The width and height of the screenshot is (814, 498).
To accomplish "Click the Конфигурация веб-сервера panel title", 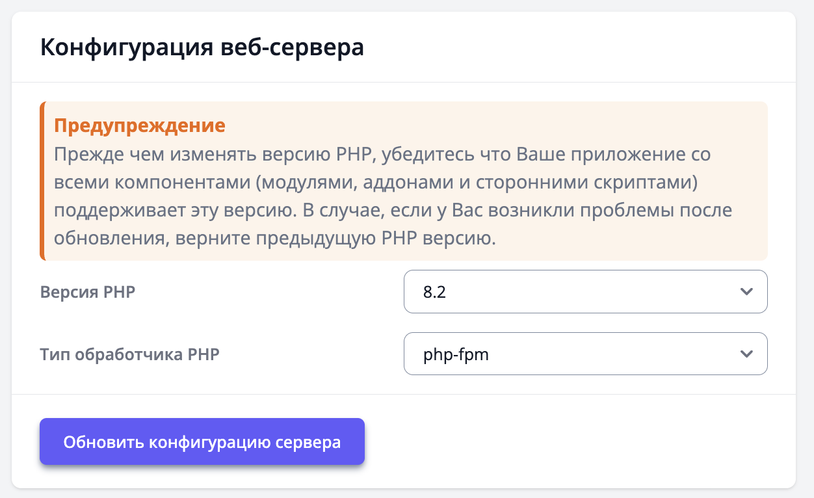I will pyautogui.click(x=202, y=49).
